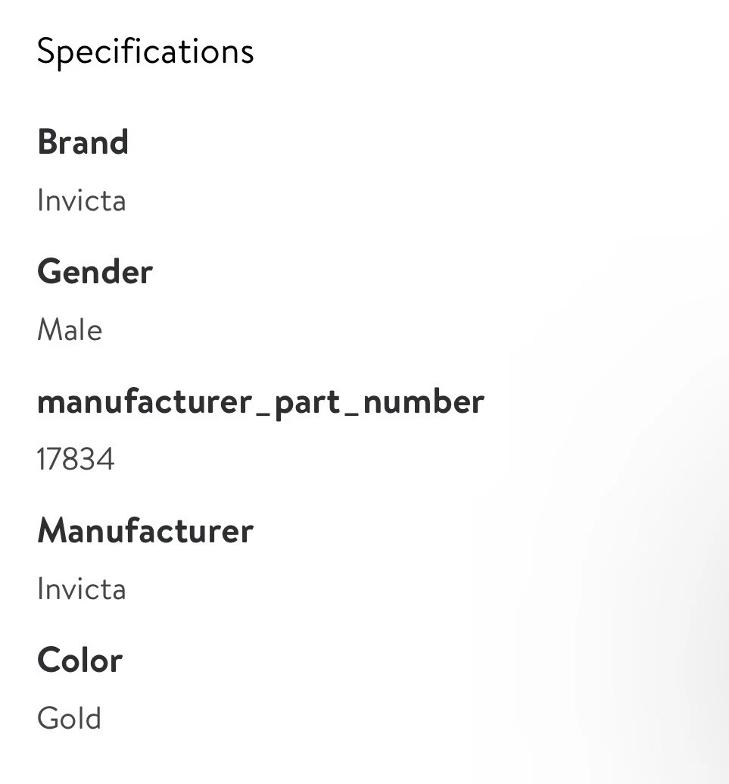Tap the 17834 value text
Image resolution: width=729 pixels, height=784 pixels.
point(75,460)
